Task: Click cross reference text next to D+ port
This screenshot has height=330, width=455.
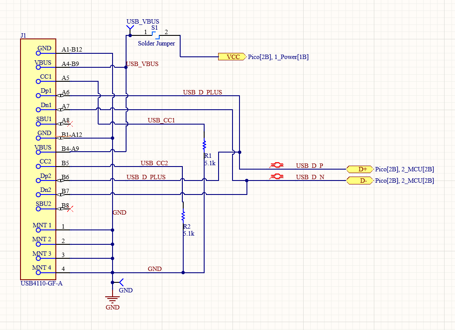Action: (x=404, y=169)
